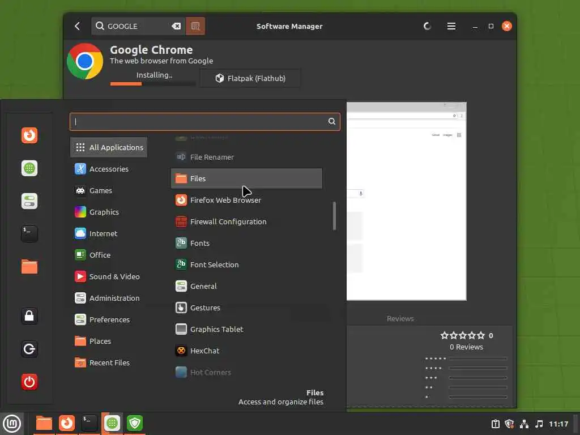Lock the screen from the menu sidebar
This screenshot has height=435, width=580.
click(29, 316)
